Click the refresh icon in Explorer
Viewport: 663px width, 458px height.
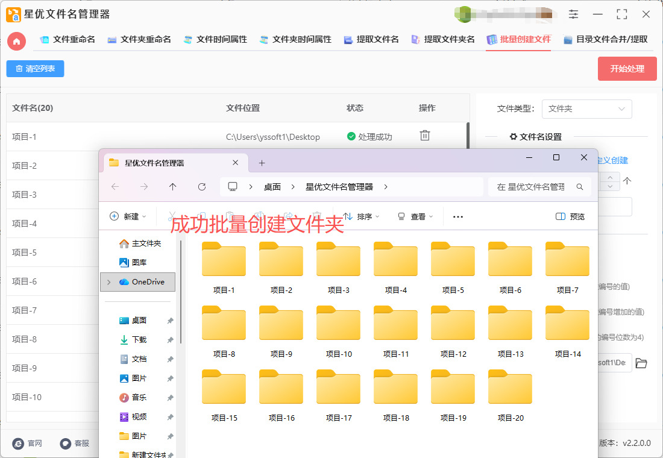pos(202,187)
